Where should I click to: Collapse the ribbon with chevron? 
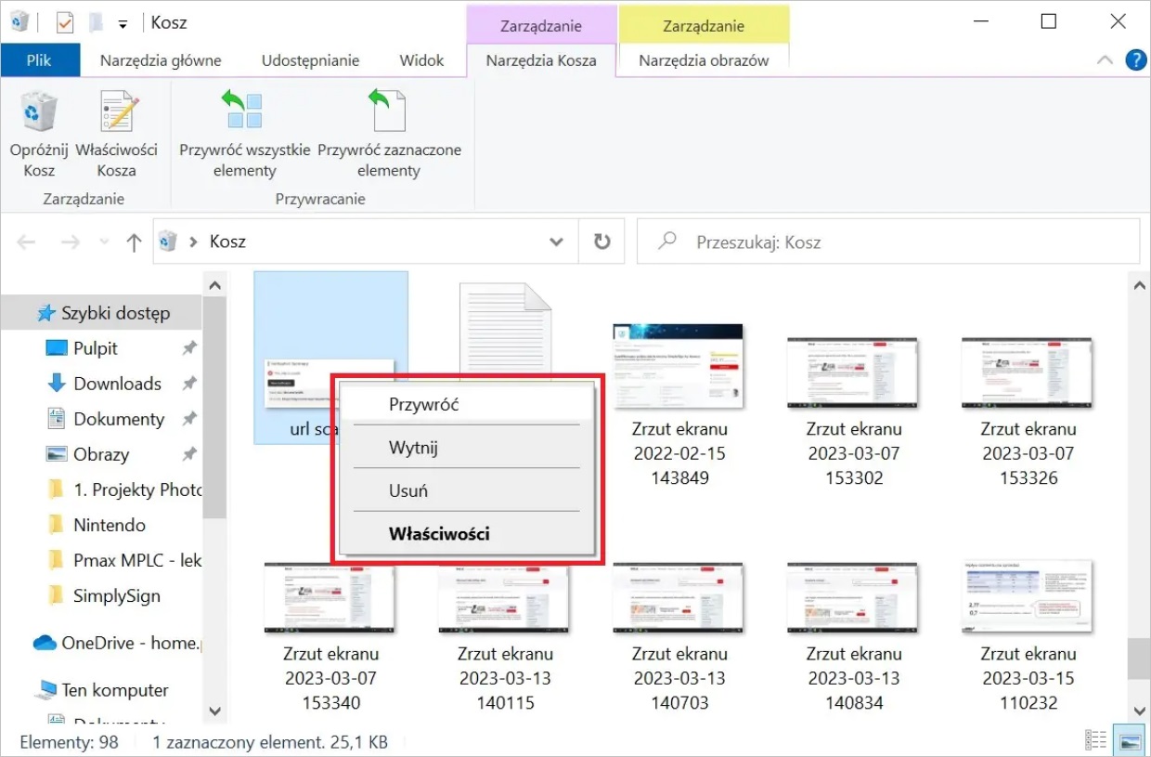pyautogui.click(x=1105, y=60)
